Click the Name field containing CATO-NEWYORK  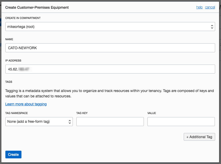[x=110, y=48]
